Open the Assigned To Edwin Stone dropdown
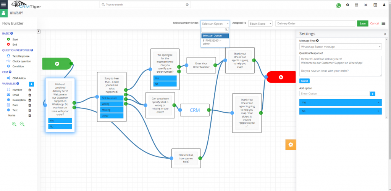This screenshot has height=191, width=391. click(x=260, y=24)
